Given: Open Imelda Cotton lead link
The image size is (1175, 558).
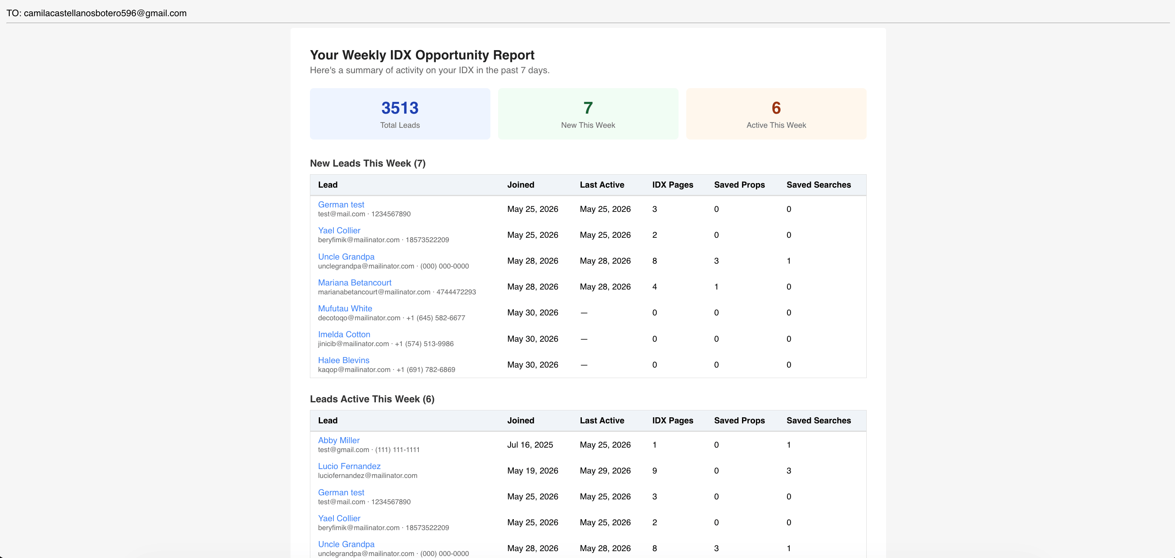Looking at the screenshot, I should click(x=344, y=335).
